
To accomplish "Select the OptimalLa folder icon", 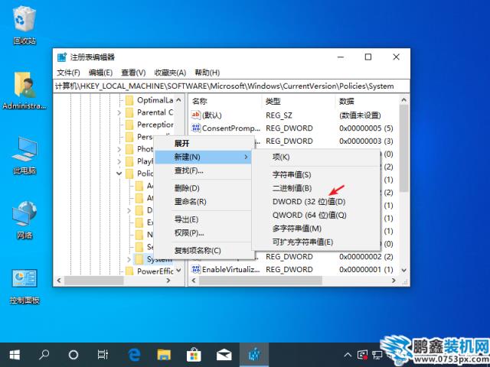I will [x=129, y=100].
